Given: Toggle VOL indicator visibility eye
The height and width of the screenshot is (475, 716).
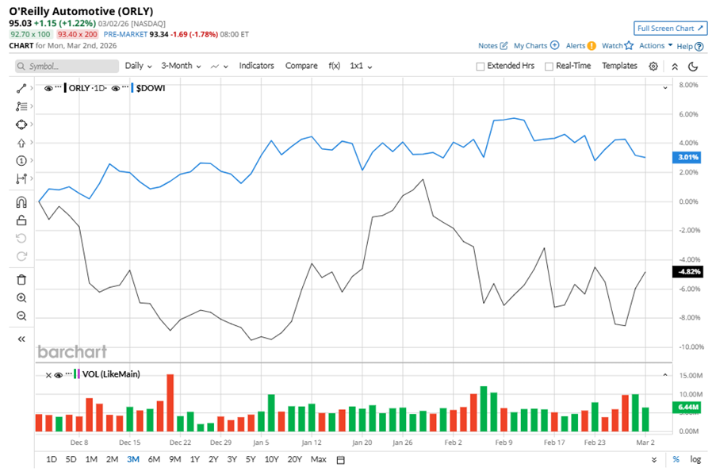Looking at the screenshot, I should (59, 375).
